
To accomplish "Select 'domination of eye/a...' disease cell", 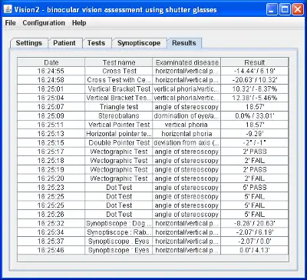I will click(x=187, y=116).
